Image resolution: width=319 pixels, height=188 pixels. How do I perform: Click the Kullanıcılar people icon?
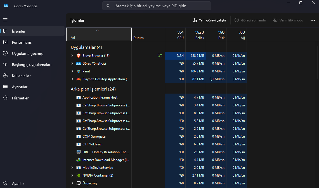click(x=5, y=75)
